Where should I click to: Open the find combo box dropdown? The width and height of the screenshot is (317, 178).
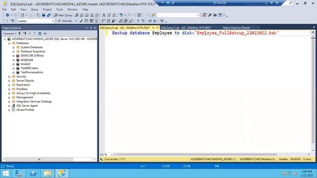pos(198,15)
